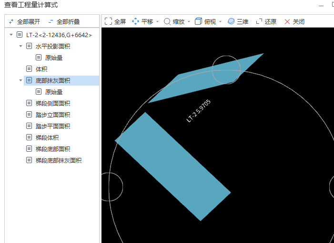Click the document icon beside 梯段底部面积
This screenshot has height=243, width=334.
pos(29,149)
